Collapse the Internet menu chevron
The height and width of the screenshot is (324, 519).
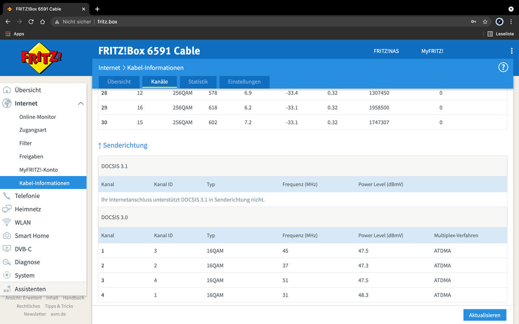(x=81, y=103)
